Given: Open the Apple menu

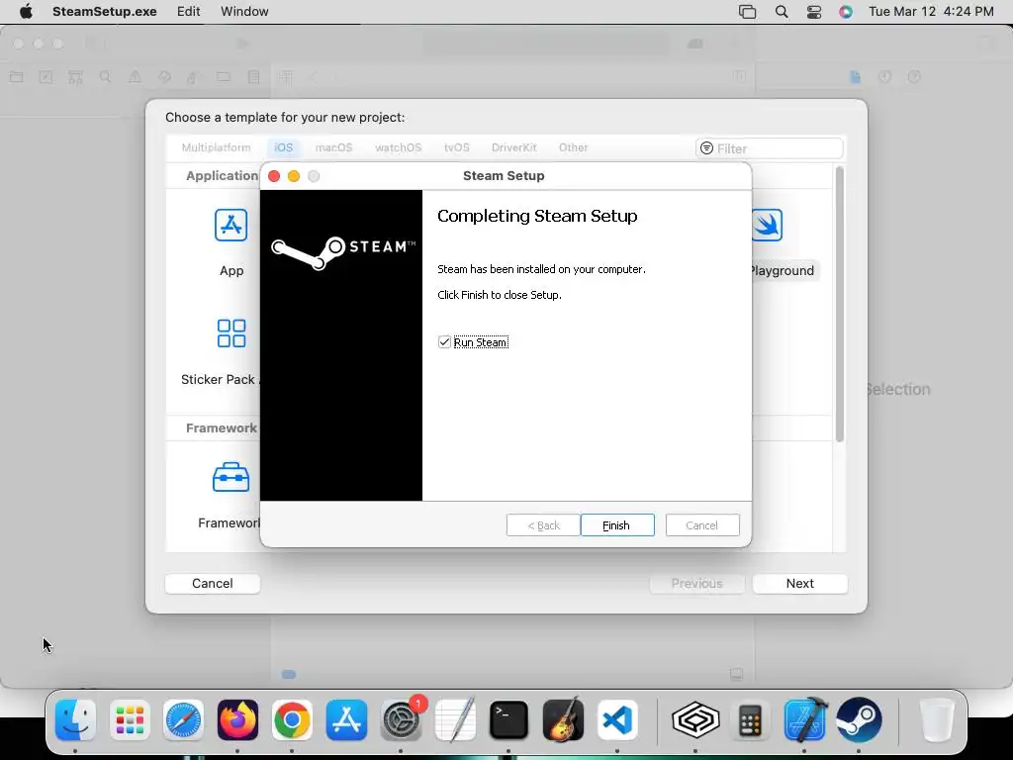Looking at the screenshot, I should pyautogui.click(x=26, y=12).
